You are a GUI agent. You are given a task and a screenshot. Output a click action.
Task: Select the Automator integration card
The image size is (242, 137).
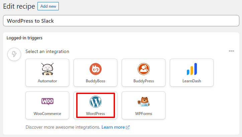click(x=47, y=73)
